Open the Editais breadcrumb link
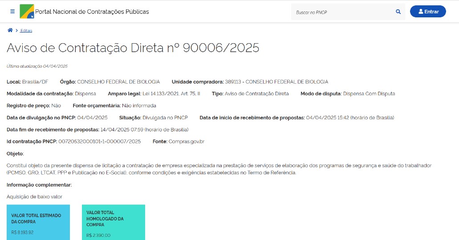 coord(26,31)
